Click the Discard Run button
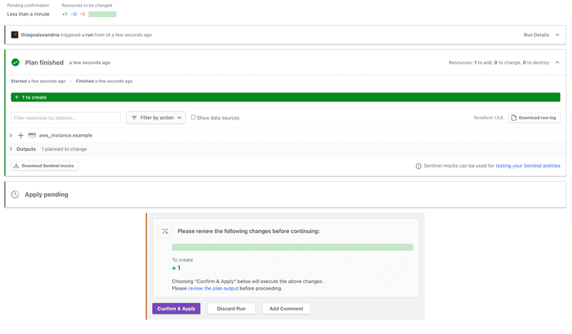 [231, 308]
